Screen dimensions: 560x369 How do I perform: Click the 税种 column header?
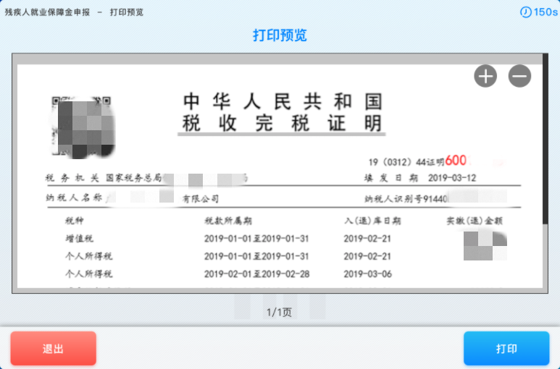75,221
